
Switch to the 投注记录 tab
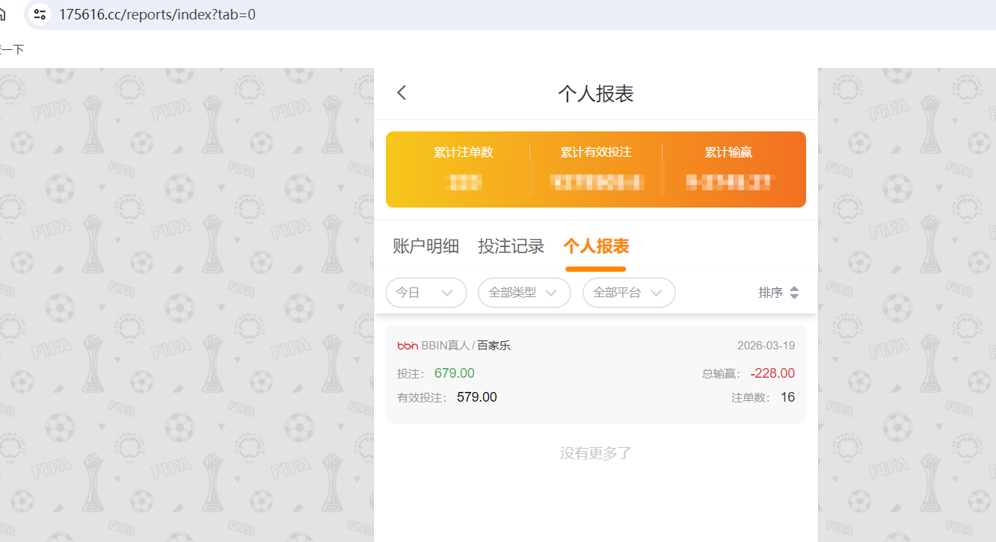tap(511, 246)
